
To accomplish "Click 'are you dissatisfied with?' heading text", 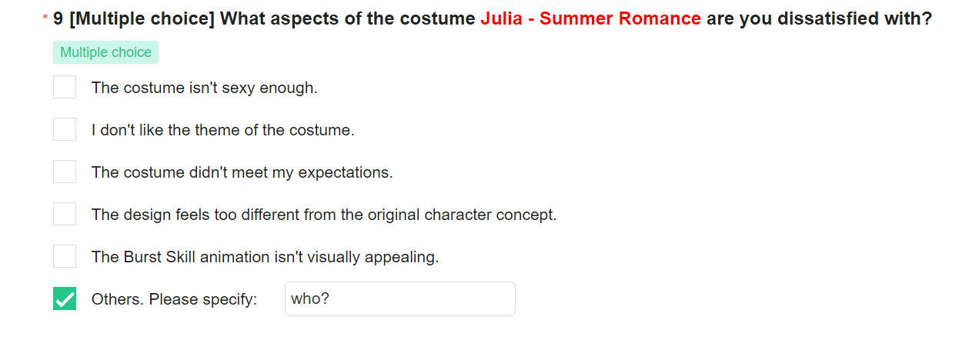I will tap(819, 18).
